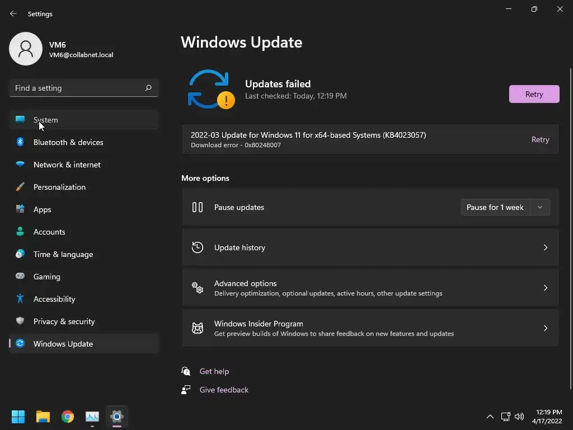Screen dimensions: 573x430
Task: Click the Time & language globe-clock icon
Action: pyautogui.click(x=20, y=254)
